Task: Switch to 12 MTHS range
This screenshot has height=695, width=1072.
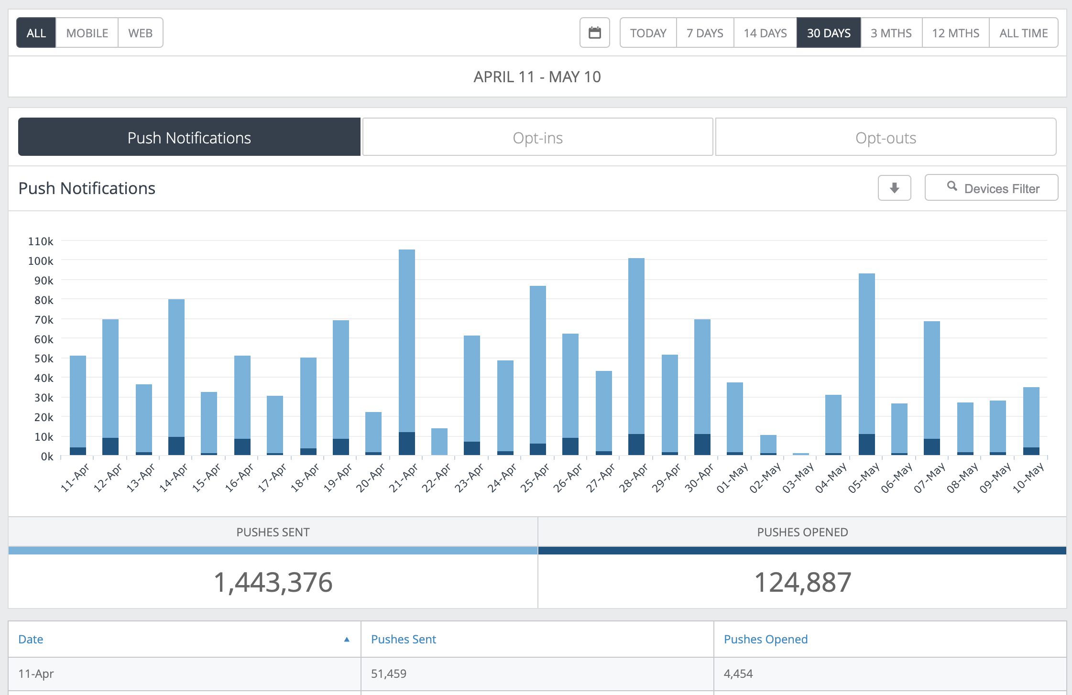Action: (x=955, y=33)
